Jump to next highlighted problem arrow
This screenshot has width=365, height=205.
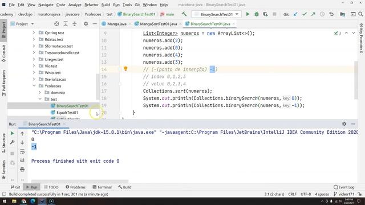[354, 33]
